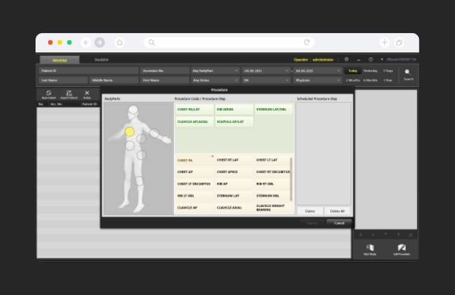Select the head circle on body model
This screenshot has width=455, height=295.
133,110
